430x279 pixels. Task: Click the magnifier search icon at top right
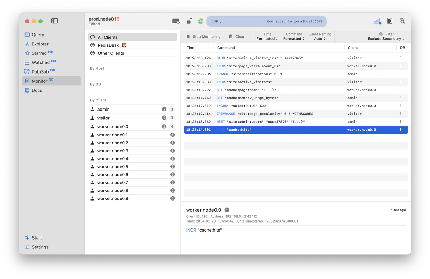[x=402, y=21]
